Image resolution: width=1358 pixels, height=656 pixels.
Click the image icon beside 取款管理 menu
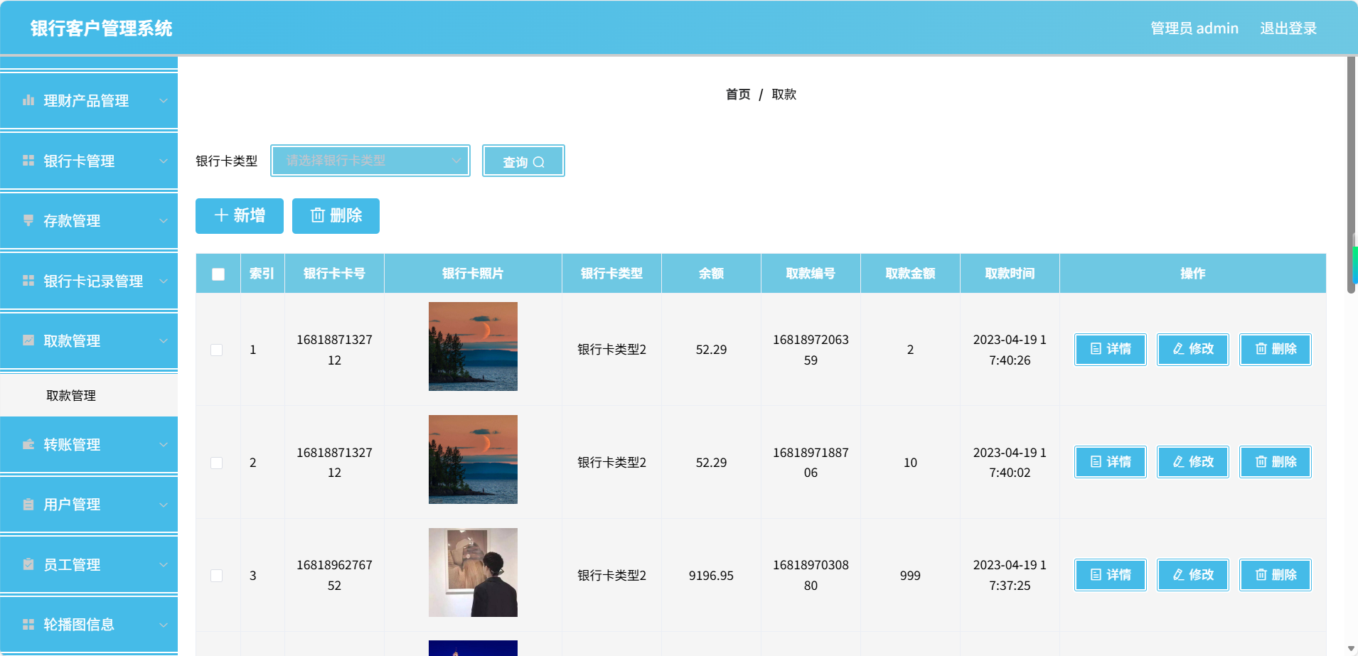(28, 340)
